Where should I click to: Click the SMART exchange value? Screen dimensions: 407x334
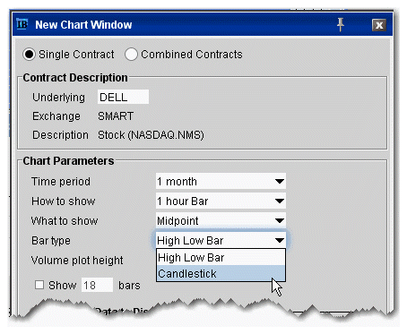pos(116,116)
